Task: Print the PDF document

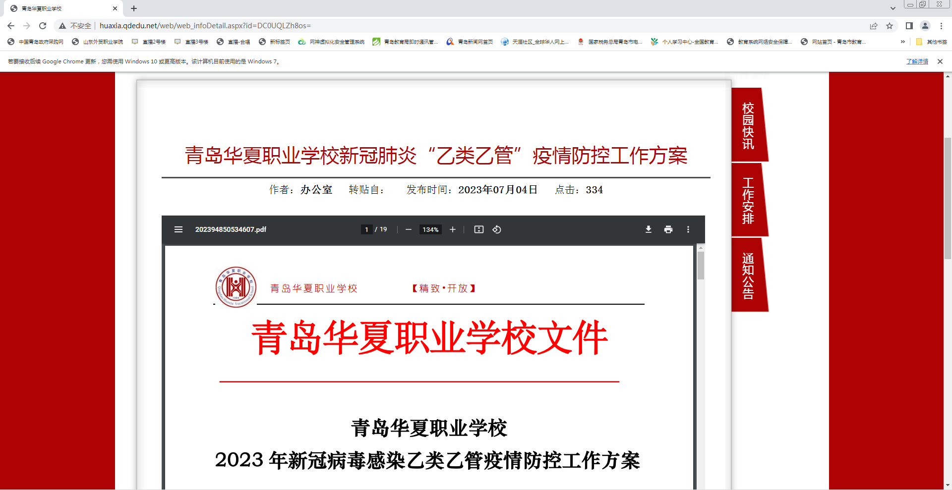Action: coord(668,229)
